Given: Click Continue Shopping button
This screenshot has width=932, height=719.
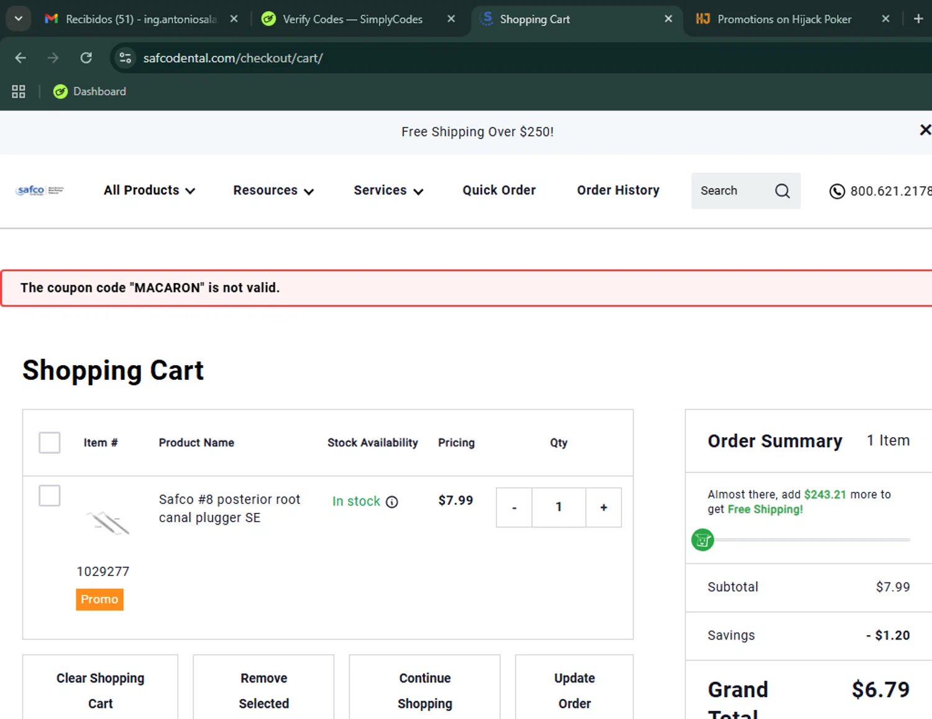Looking at the screenshot, I should click(425, 687).
